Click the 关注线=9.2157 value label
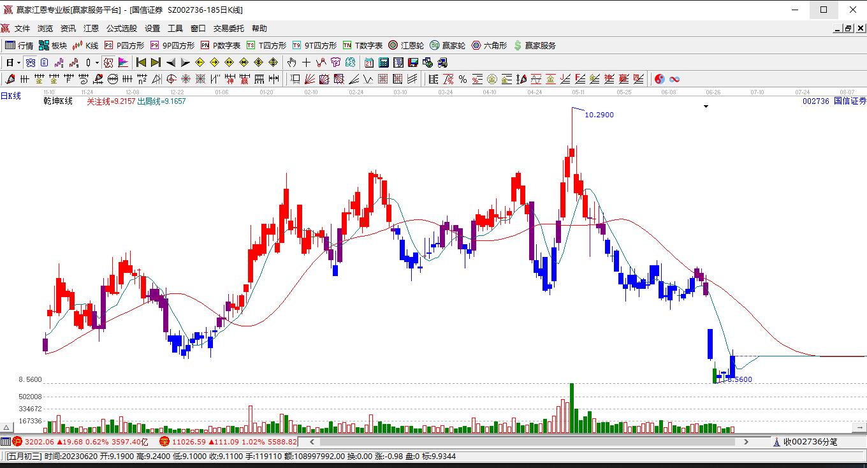867x468 pixels. coord(111,101)
